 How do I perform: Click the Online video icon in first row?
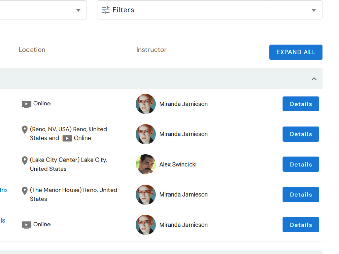pyautogui.click(x=26, y=104)
